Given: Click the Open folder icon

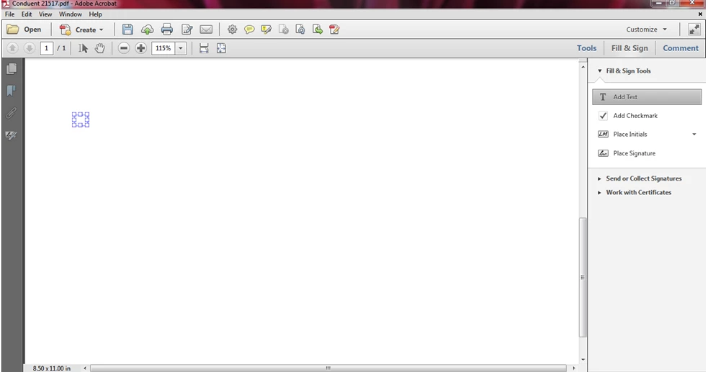Looking at the screenshot, I should click(13, 30).
